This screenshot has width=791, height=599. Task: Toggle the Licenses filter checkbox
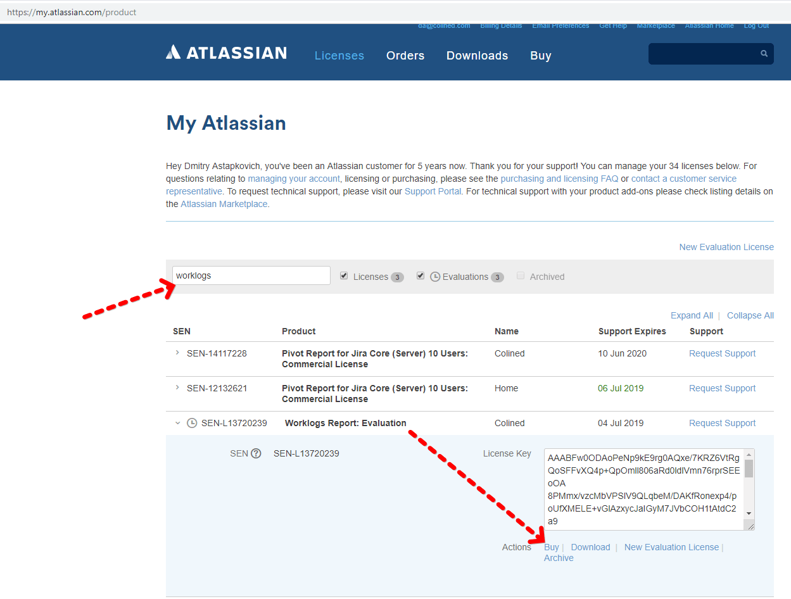coord(344,276)
